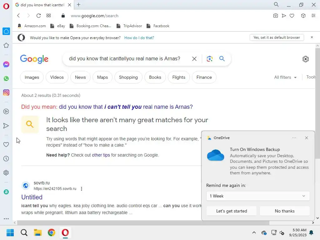This screenshot has height=240, width=320.
Task: Open Pinboards heart icon in sidebar
Action: point(6,144)
